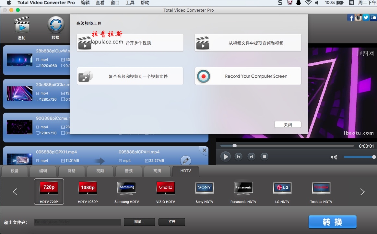Image resolution: width=377 pixels, height=234 pixels.
Task: Switch to the 视频 (Video) tab
Action: point(100,171)
